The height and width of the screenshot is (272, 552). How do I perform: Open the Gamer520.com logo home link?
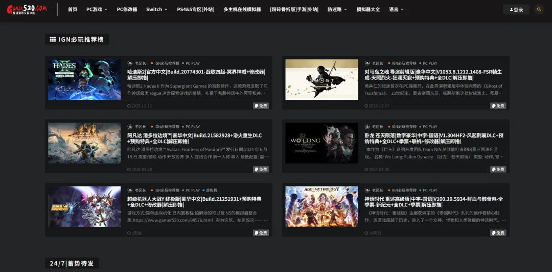coord(27,10)
